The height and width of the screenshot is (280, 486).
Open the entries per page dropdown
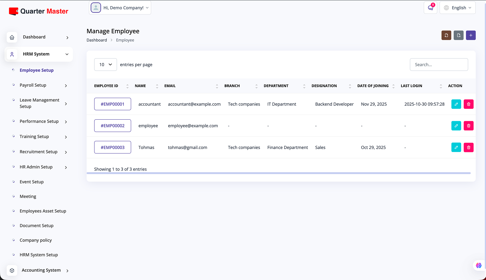(x=105, y=65)
